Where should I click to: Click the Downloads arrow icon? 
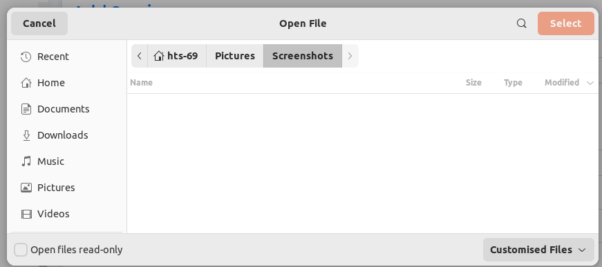pos(26,135)
